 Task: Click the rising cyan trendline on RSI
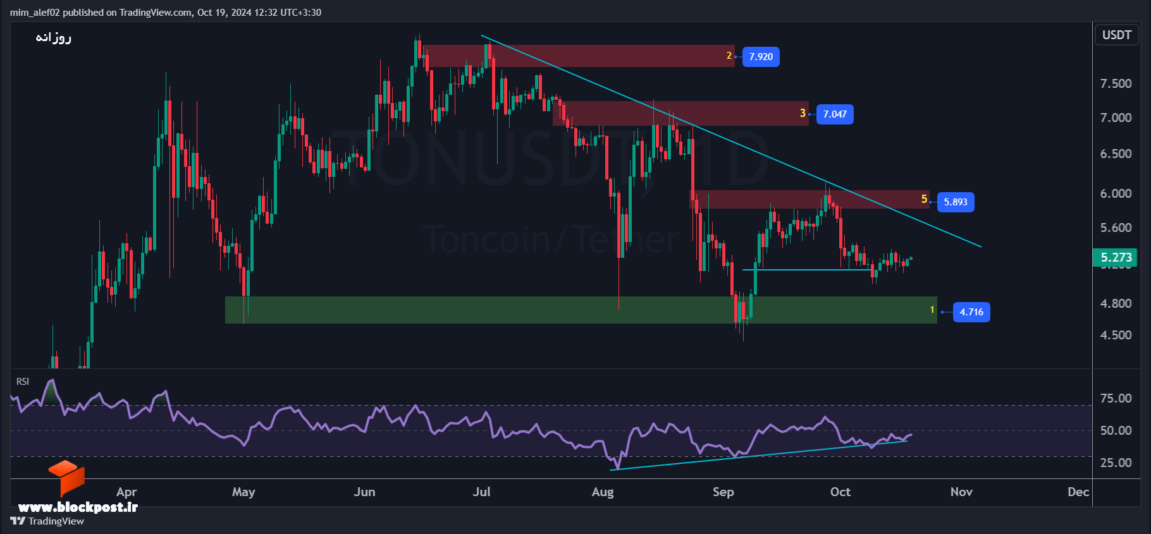tap(759, 455)
